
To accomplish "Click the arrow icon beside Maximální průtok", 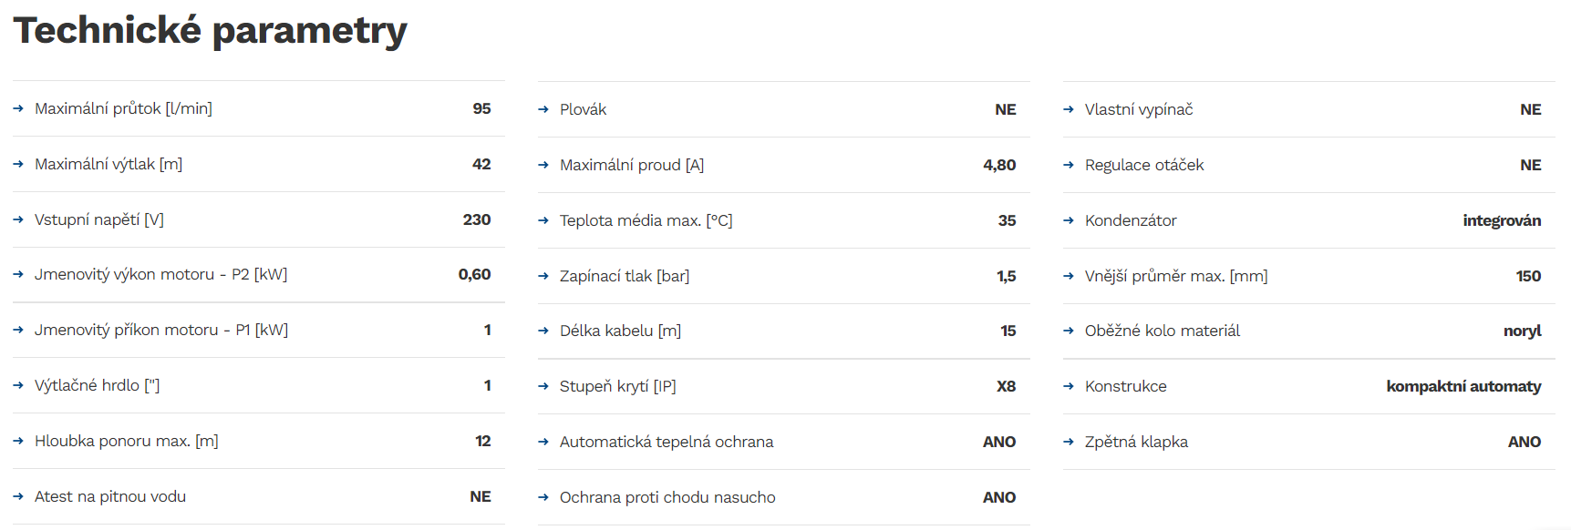I will click(18, 108).
